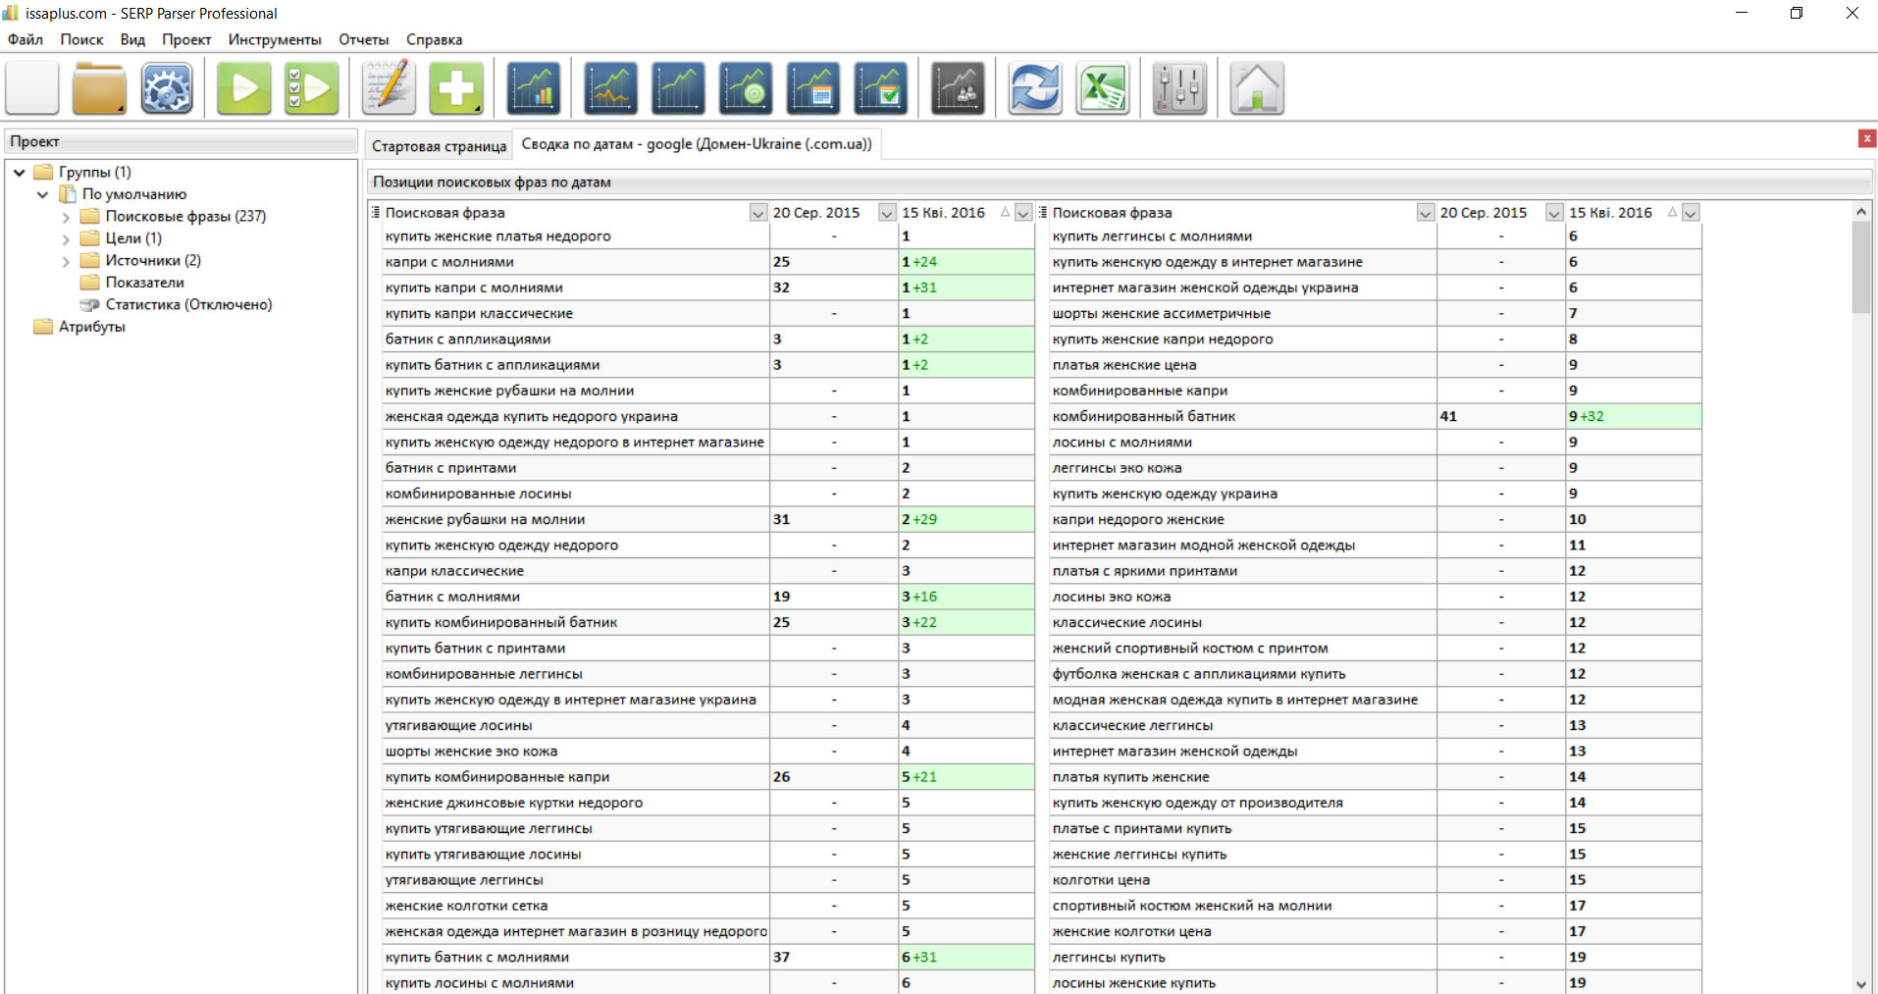The width and height of the screenshot is (1878, 994).
Task: Go home via the house icon
Action: 1257,88
